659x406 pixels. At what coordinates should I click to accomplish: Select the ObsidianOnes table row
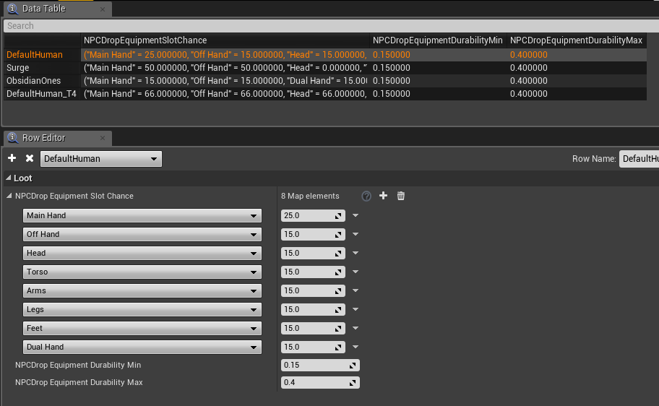click(x=34, y=81)
